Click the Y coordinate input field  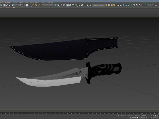coord(131,115)
